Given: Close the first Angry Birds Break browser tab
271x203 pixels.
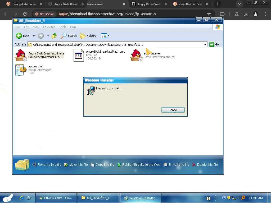Looking at the screenshot, I should 83,4.
